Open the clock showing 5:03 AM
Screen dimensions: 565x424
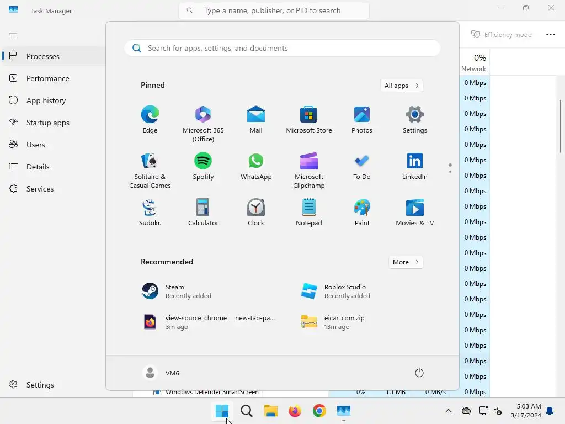pyautogui.click(x=526, y=411)
